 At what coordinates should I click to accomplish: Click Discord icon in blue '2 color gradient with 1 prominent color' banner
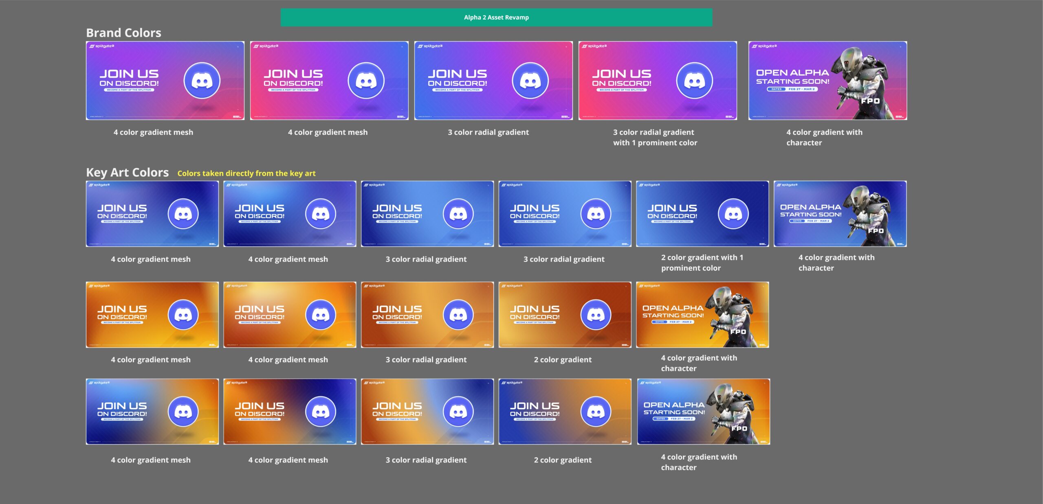[733, 214]
